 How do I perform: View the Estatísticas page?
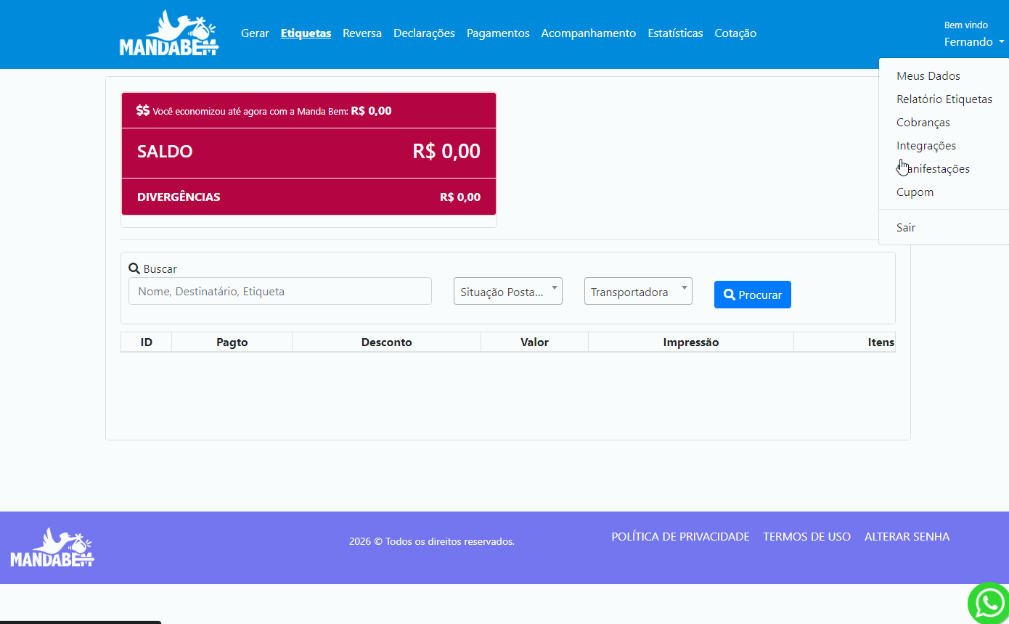point(675,33)
